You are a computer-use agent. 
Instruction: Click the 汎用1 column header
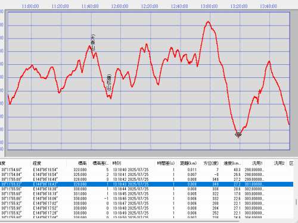(x=257, y=164)
